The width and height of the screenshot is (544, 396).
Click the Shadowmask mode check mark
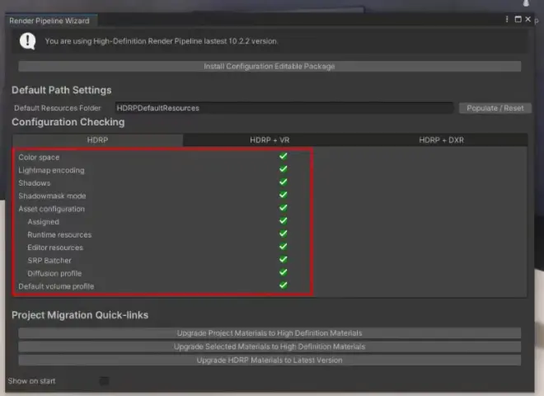click(284, 195)
